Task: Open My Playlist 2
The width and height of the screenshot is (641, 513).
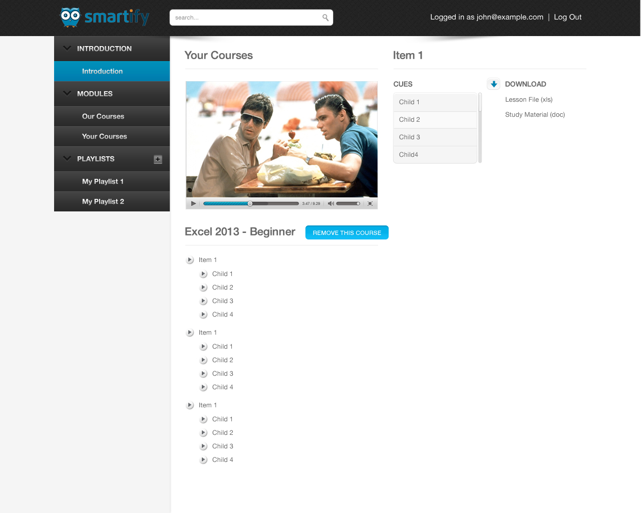Action: [x=112, y=201]
